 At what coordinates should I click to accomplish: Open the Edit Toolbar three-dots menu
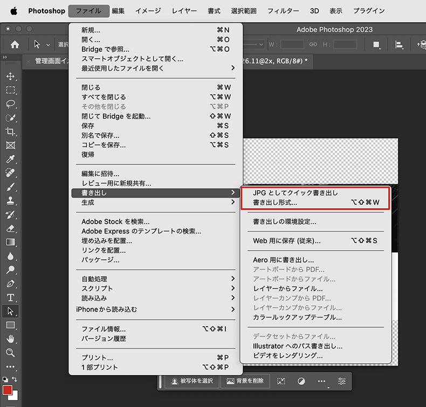pyautogui.click(x=10, y=367)
